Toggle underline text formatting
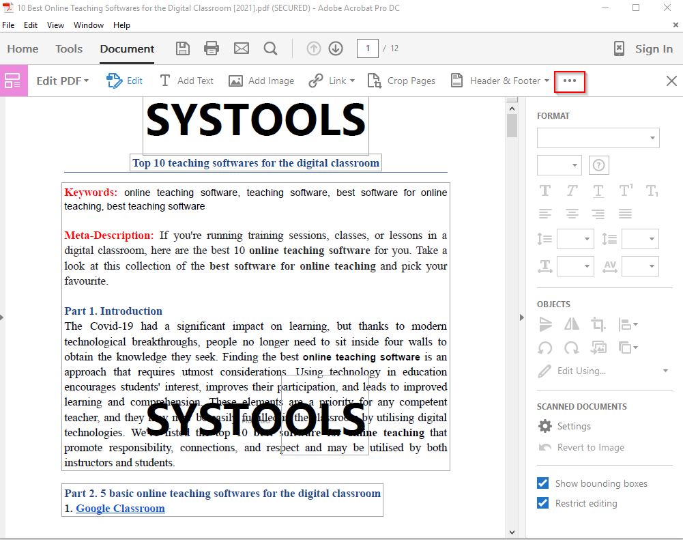The image size is (683, 540). point(598,191)
